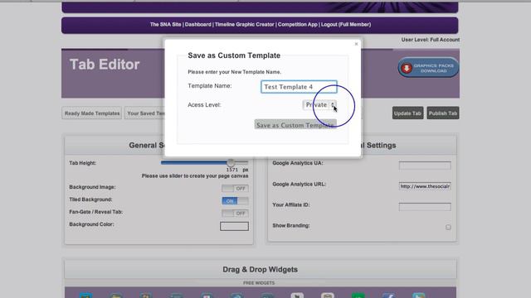Click the Publish Tab button
Screen dimensions: 531x298
click(443, 113)
